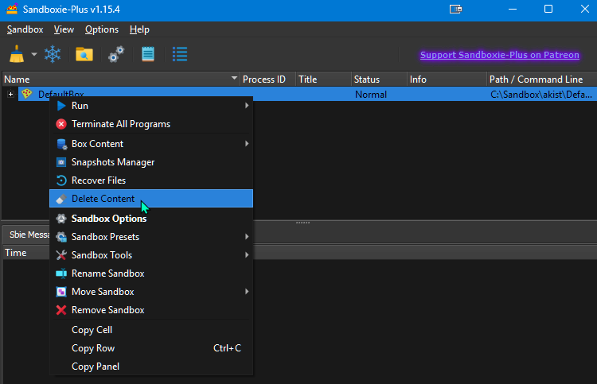Open the Sandbox menu
The width and height of the screenshot is (597, 384).
click(25, 29)
